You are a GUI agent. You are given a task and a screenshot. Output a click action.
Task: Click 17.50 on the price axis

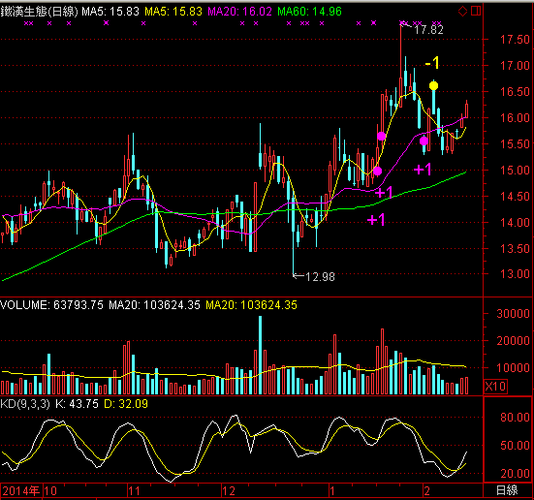pyautogui.click(x=515, y=40)
